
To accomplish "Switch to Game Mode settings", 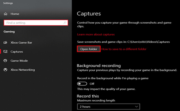I will [19, 60].
